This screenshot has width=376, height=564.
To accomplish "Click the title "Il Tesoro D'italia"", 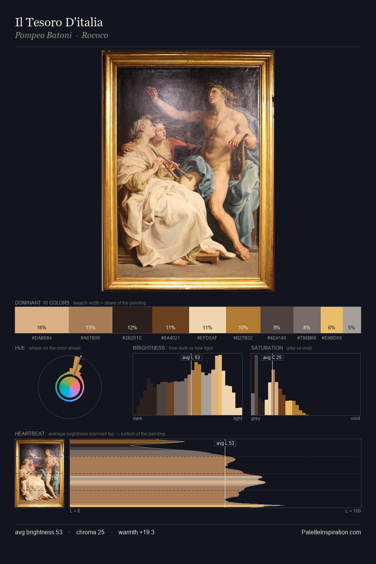I will tap(59, 22).
